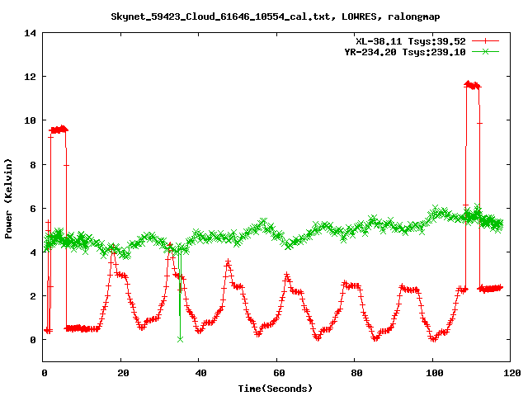Click x-axis tick label 40
The width and height of the screenshot is (528, 396).
click(200, 373)
